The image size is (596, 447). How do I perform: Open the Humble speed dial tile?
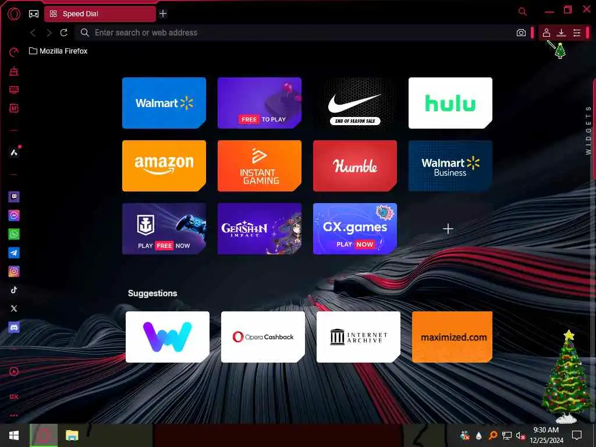(354, 166)
